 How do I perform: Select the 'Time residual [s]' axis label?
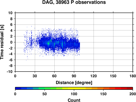[x=2, y=42]
